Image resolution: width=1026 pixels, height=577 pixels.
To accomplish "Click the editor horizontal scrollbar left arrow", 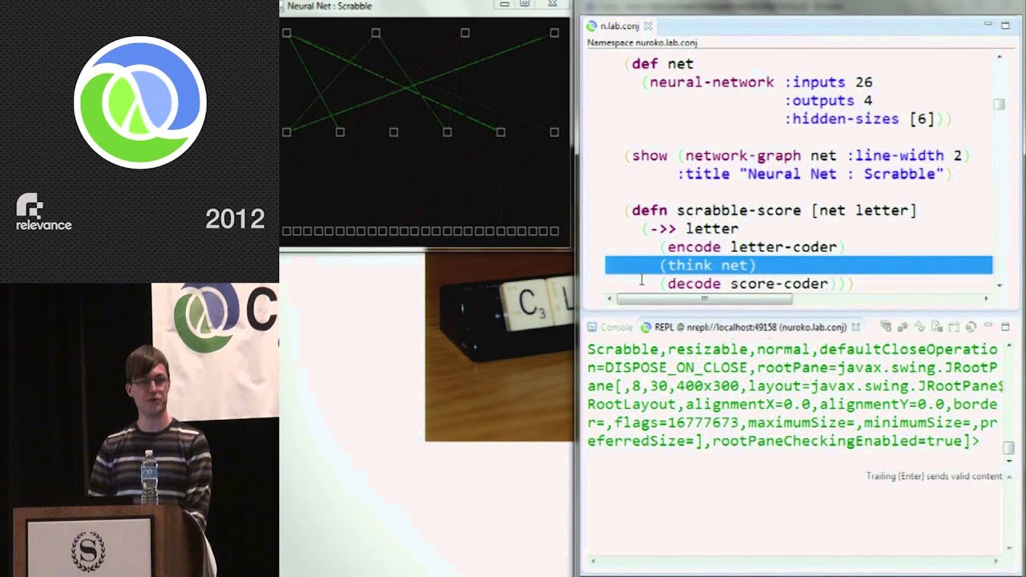I will pos(610,299).
